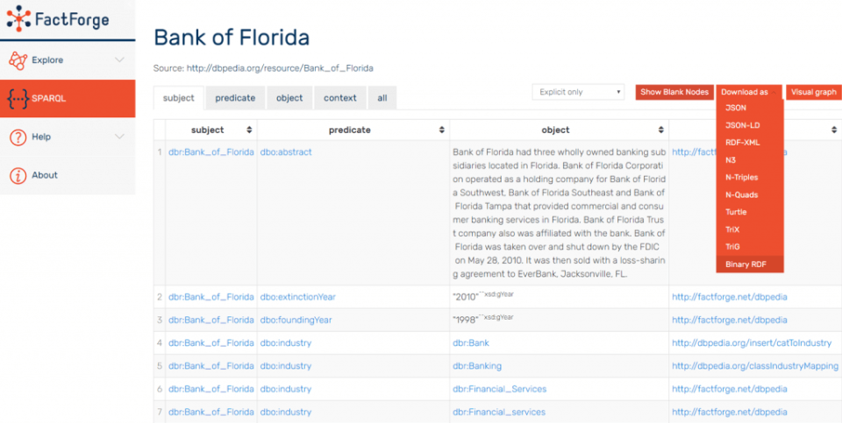Open factforge.net/dbpedia context in row 7
The width and height of the screenshot is (842, 423).
coord(729,412)
